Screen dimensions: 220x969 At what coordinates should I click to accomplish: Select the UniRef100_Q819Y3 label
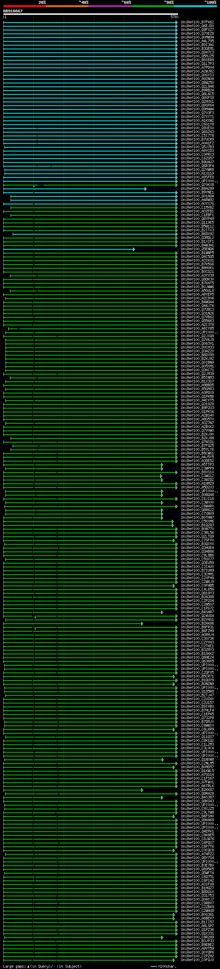(197, 593)
